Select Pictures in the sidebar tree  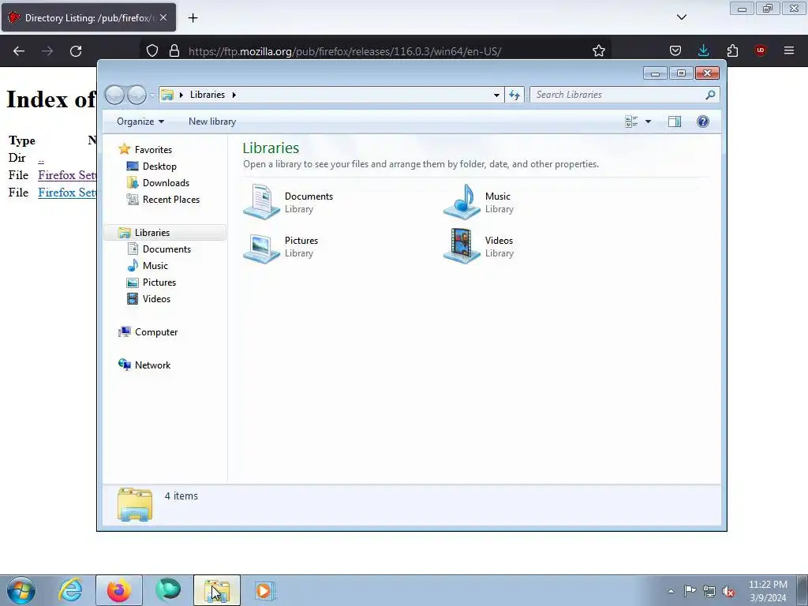(159, 282)
